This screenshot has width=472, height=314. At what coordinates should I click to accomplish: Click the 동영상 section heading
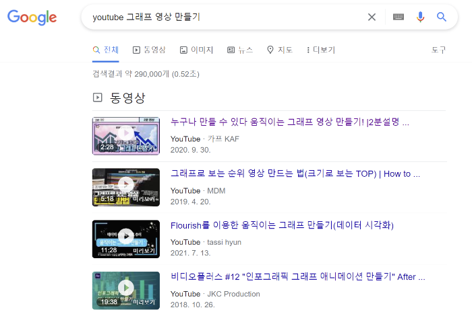point(127,97)
